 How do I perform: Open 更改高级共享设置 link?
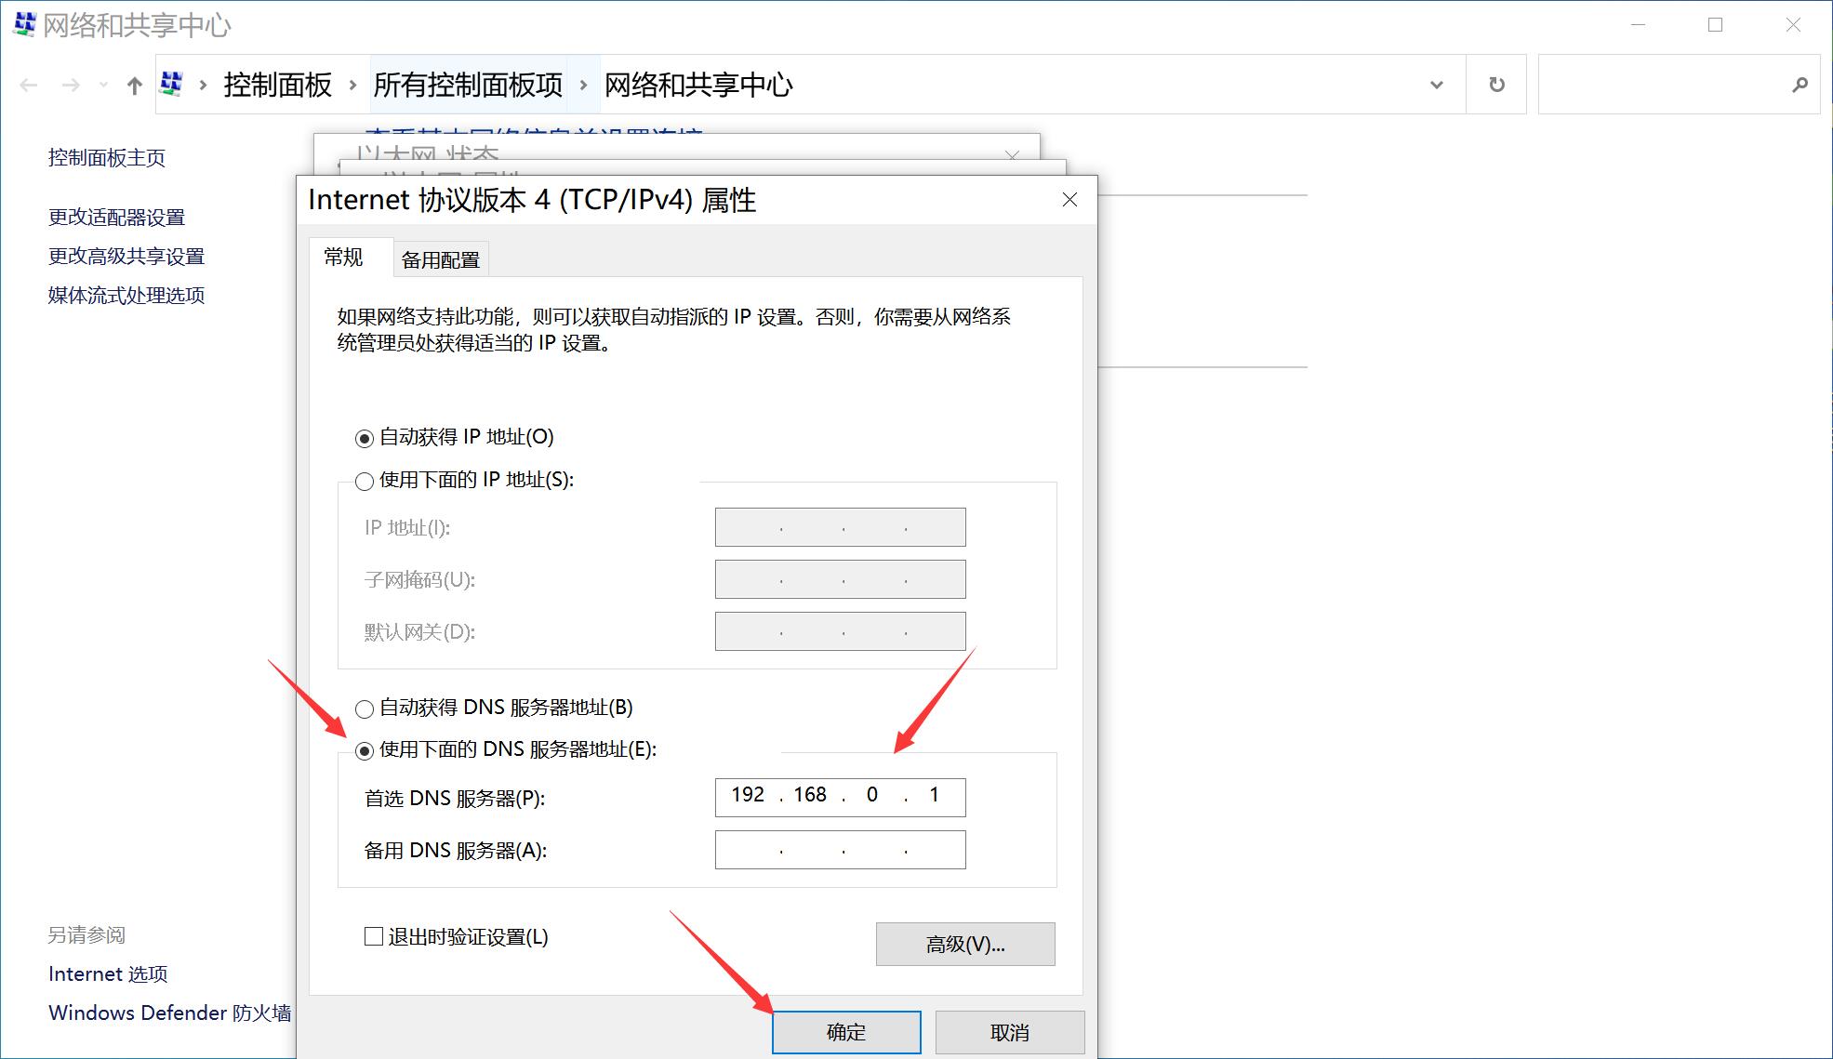coord(126,257)
